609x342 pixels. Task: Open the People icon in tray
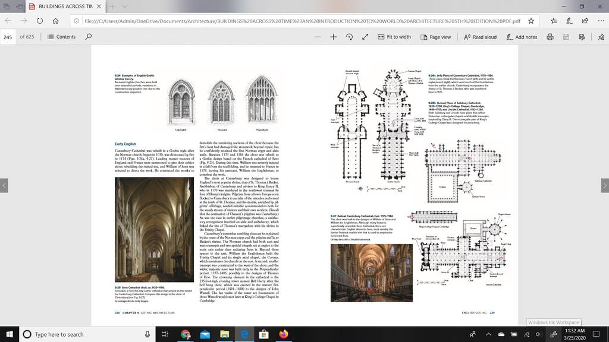pos(473,334)
